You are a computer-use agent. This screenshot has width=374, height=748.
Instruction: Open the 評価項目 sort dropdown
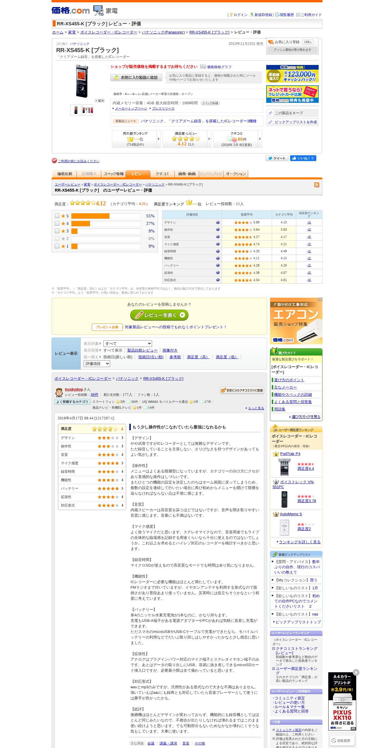[x=97, y=364]
